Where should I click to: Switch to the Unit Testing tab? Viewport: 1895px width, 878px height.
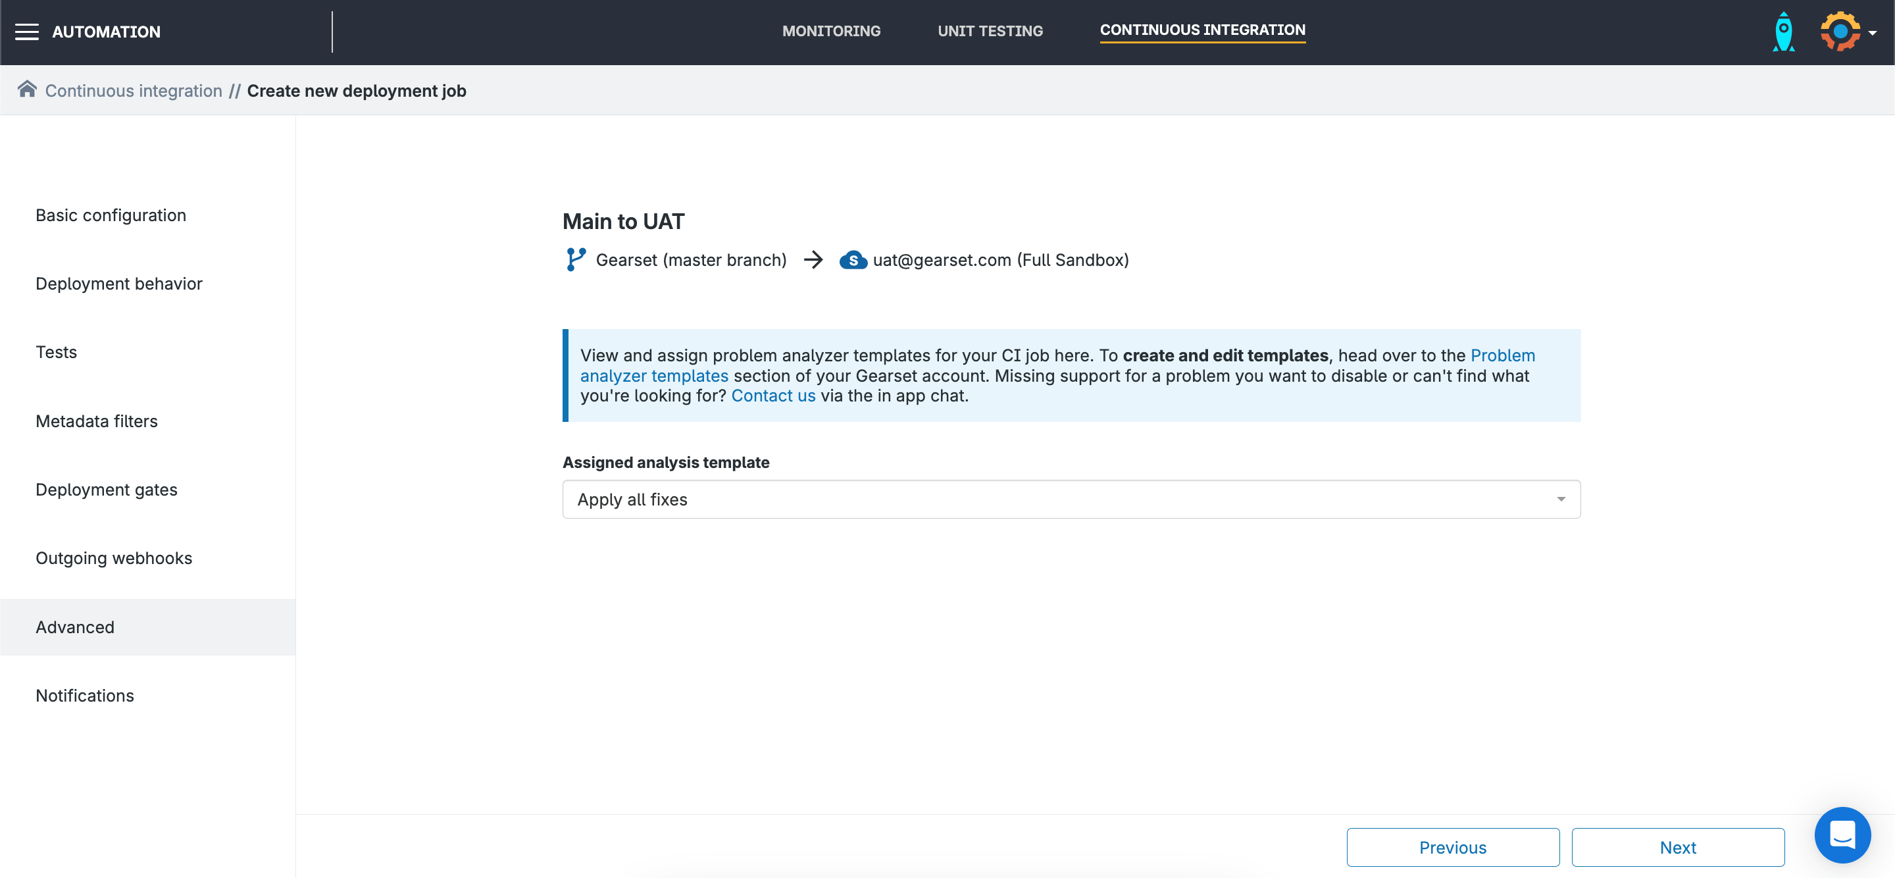pyautogui.click(x=990, y=31)
